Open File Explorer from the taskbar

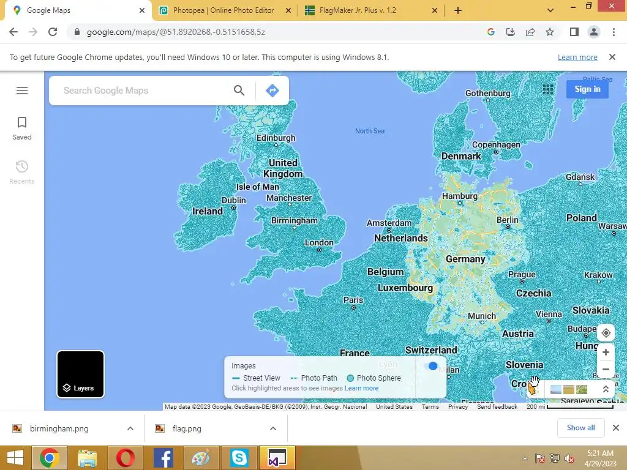tap(87, 458)
